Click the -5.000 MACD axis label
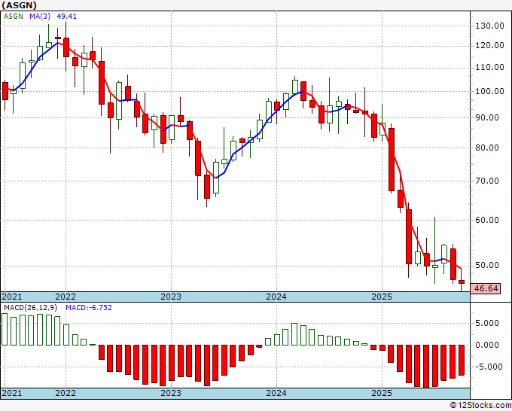512x411 pixels. pyautogui.click(x=487, y=367)
